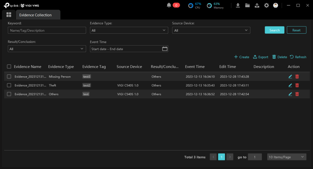The width and height of the screenshot is (313, 169).
Task: Select the checkbox for tag test row
Action: pyautogui.click(x=9, y=94)
